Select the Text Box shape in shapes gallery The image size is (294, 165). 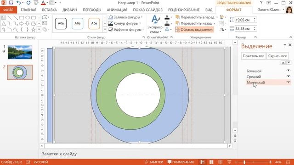4,18
